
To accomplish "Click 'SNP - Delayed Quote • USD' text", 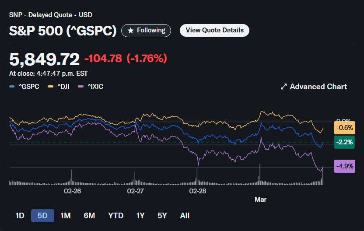I will click(x=51, y=15).
